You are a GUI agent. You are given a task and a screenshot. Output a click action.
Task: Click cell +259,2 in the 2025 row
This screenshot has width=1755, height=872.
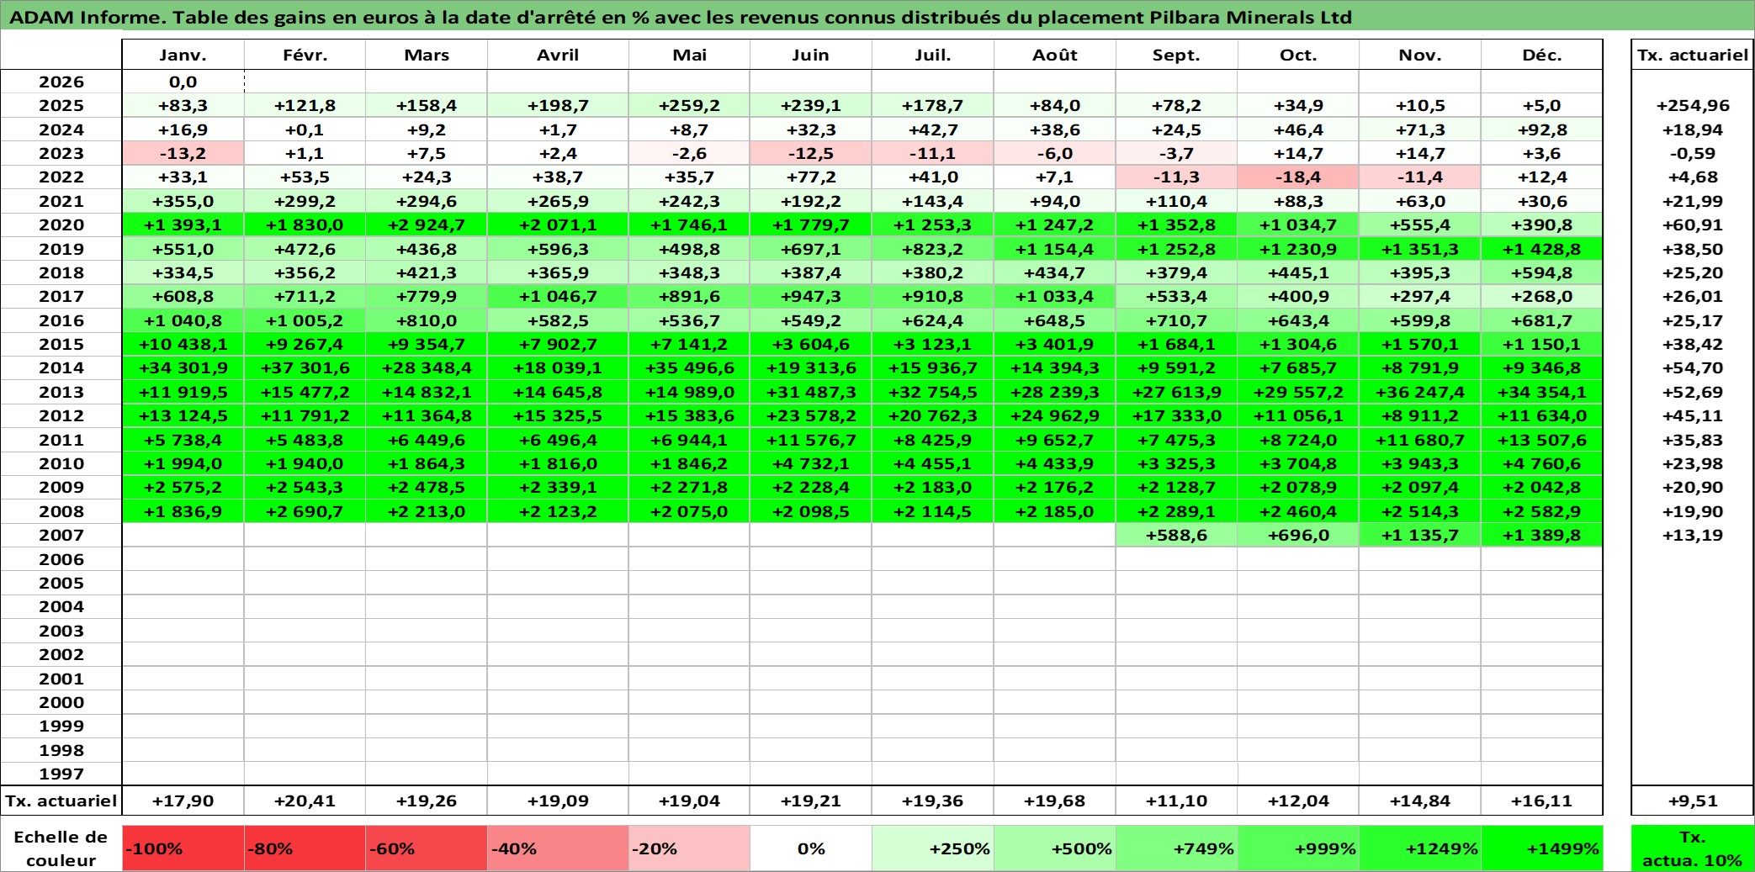coord(689,105)
